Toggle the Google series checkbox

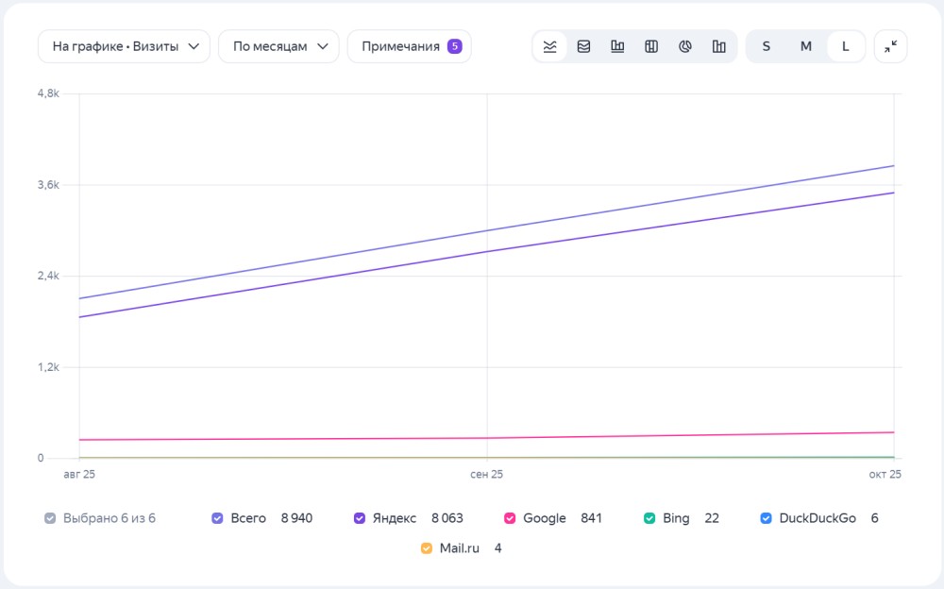pos(510,518)
